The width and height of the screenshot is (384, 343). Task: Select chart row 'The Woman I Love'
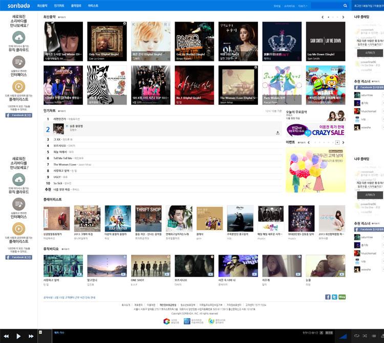coord(163,165)
